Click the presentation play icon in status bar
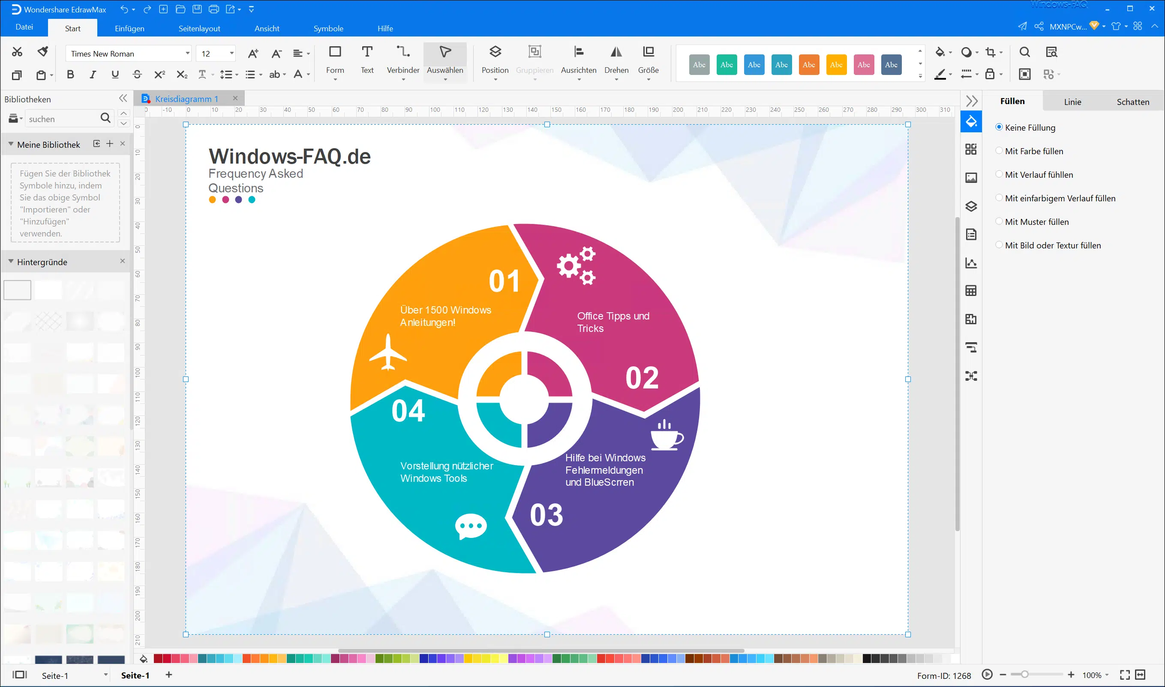 point(987,675)
